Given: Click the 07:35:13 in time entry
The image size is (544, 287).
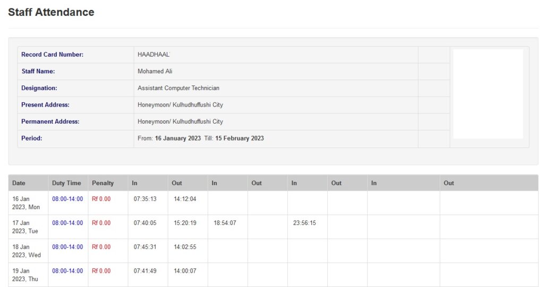Looking at the screenshot, I should tap(145, 199).
